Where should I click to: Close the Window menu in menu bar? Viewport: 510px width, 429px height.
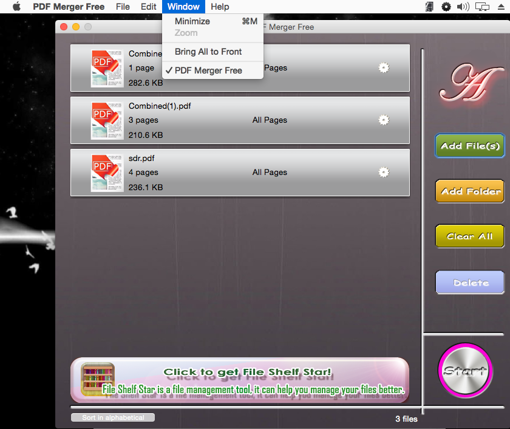coord(183,7)
